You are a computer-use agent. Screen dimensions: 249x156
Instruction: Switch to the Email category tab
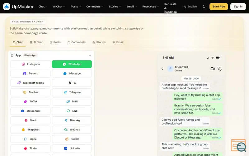(x=118, y=42)
